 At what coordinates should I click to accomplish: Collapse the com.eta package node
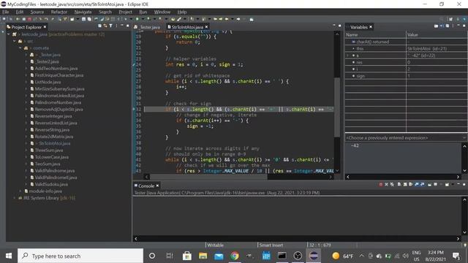tap(20, 48)
